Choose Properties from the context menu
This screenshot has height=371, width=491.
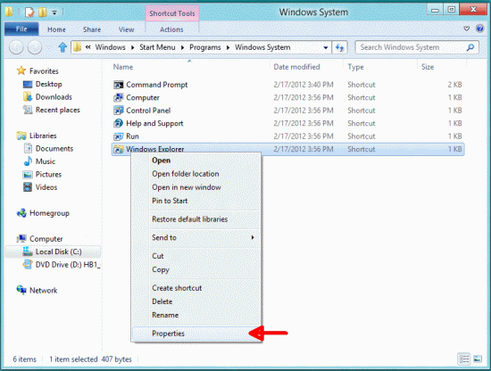pyautogui.click(x=196, y=334)
